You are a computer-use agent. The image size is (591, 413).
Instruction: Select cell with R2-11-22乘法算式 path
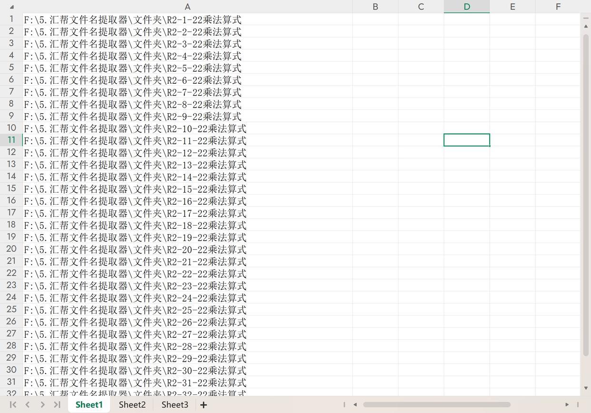(187, 140)
